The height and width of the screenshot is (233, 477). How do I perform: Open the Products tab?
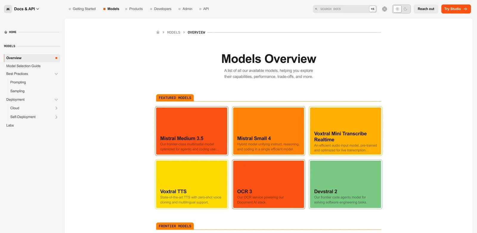134,9
